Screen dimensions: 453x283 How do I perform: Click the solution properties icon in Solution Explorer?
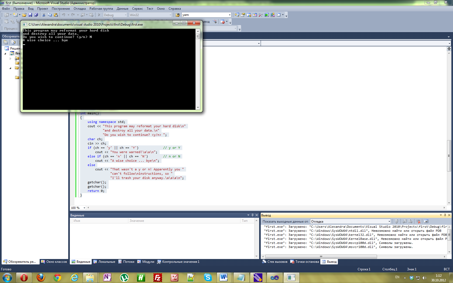click(6, 42)
